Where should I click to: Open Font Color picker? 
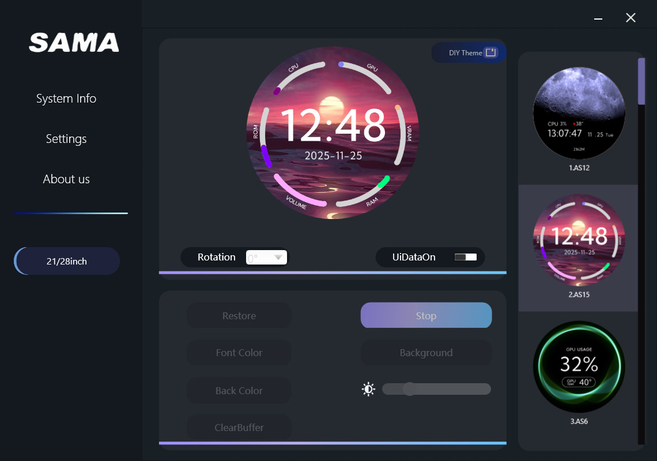239,353
